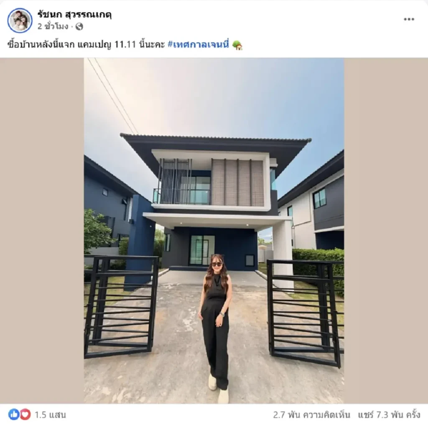Click the red heart reaction icon

pyautogui.click(x=25, y=415)
